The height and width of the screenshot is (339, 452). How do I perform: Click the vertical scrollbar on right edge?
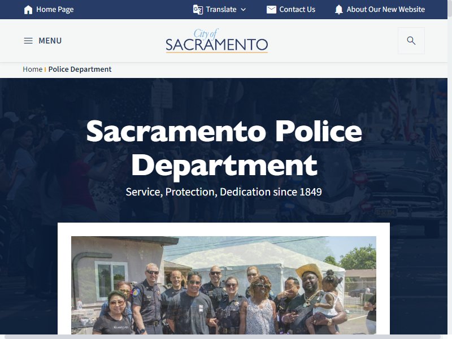click(450, 167)
